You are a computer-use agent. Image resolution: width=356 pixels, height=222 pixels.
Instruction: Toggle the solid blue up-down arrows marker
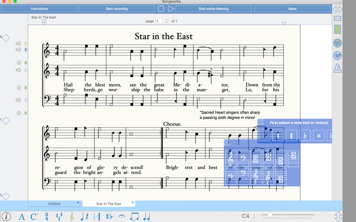pos(26,49)
